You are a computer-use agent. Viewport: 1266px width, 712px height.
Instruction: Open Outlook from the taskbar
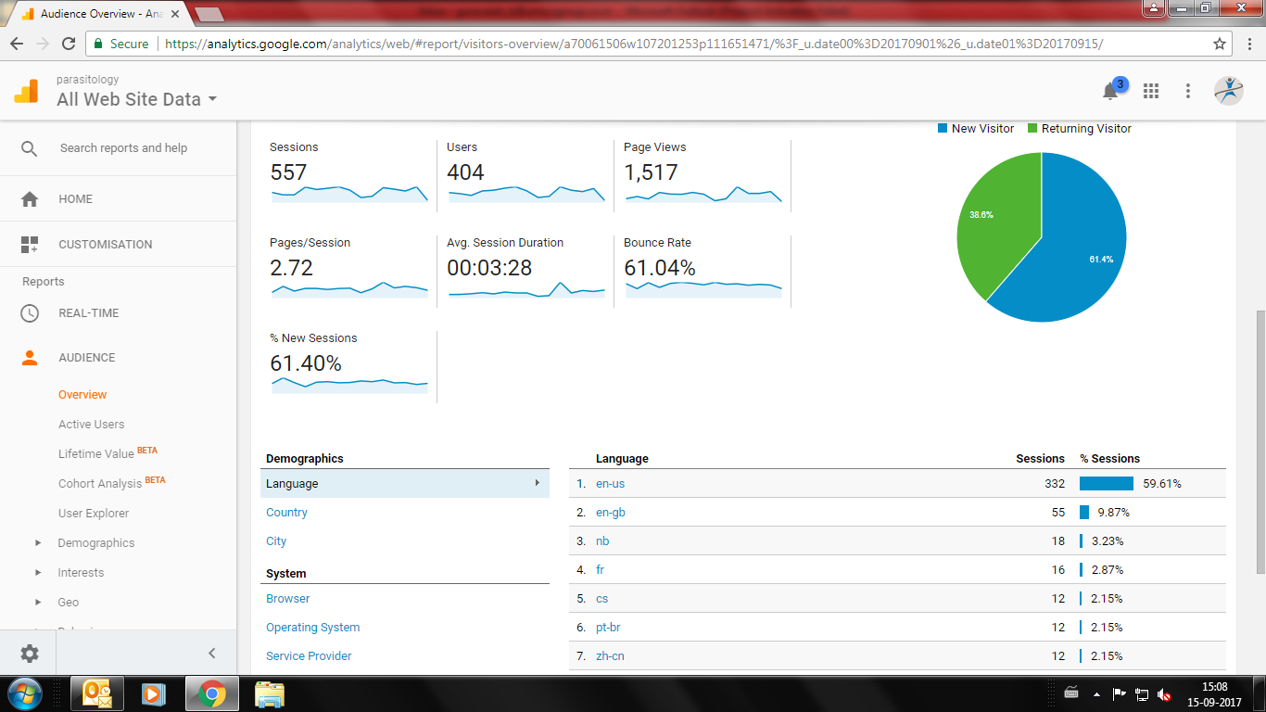(97, 693)
